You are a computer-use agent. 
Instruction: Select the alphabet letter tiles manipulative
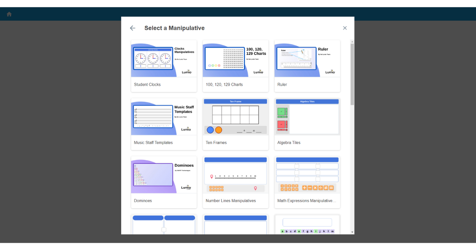(x=307, y=224)
